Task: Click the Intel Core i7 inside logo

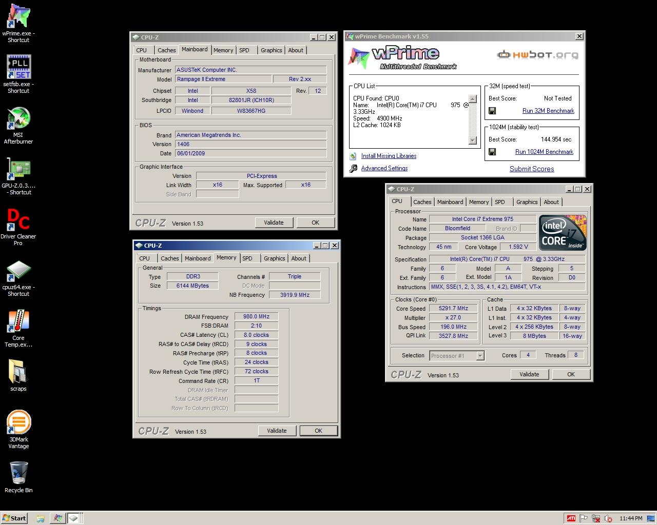Action: [563, 232]
